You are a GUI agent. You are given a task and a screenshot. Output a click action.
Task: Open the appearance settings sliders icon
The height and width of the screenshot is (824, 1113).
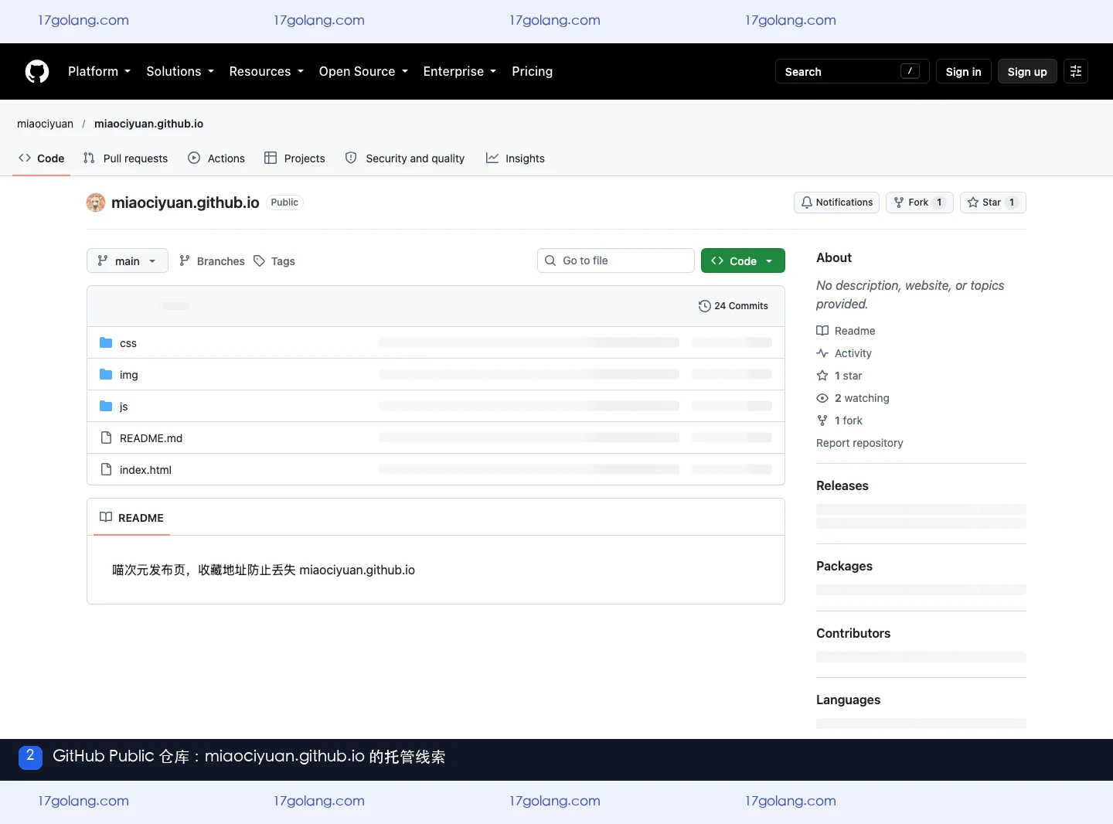pos(1076,71)
